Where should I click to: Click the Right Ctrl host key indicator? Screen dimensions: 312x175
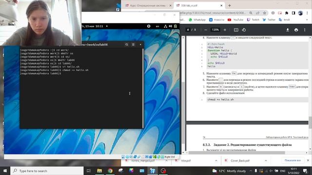(170, 157)
